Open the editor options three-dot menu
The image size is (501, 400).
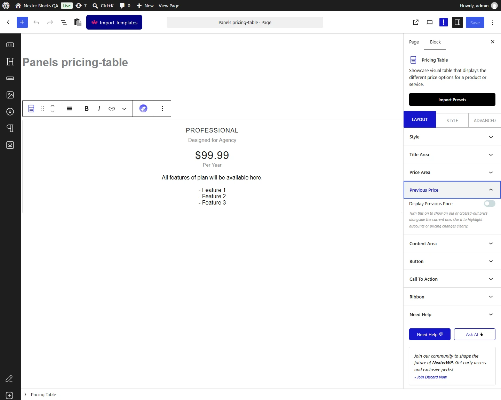click(493, 22)
